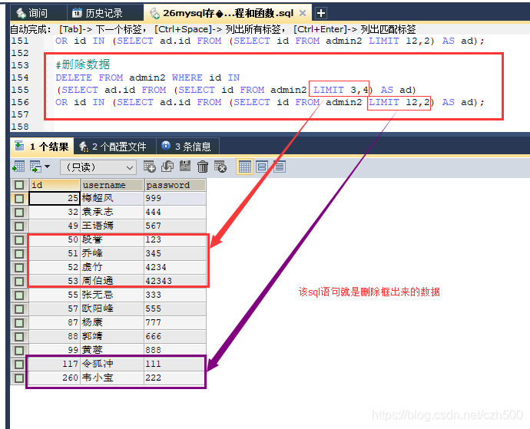Viewport: 530px width, 429px height.
Task: Select the username cell 周伯通
Action: click(112, 281)
